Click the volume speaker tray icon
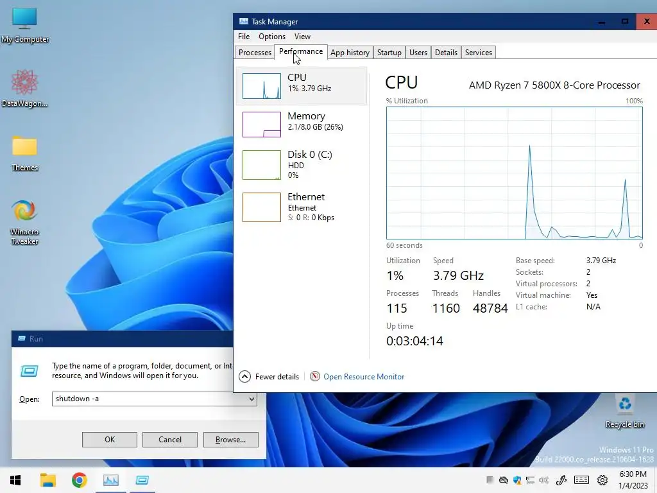657x493 pixels. pos(544,480)
